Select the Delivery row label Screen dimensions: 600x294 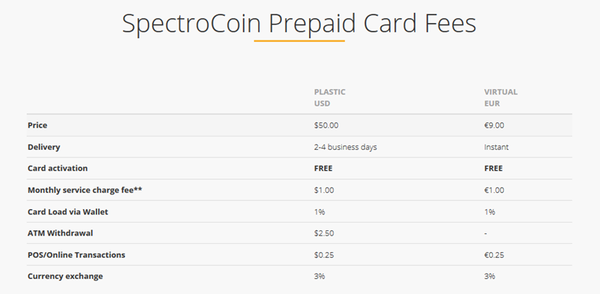[43, 147]
